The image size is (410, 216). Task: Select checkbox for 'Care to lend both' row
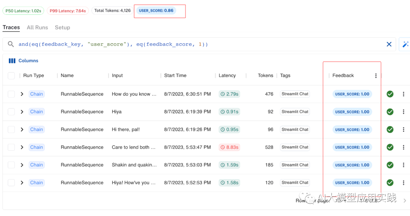tap(11, 147)
